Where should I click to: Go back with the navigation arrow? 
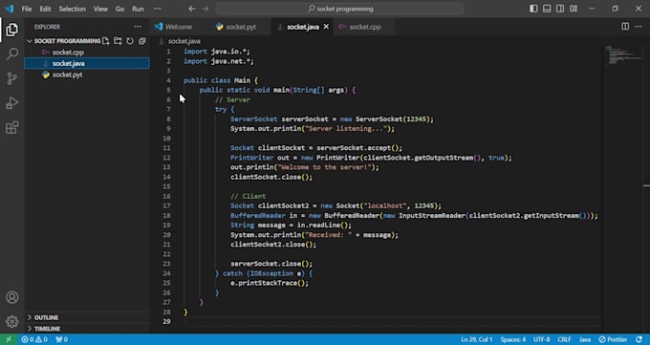(x=191, y=9)
